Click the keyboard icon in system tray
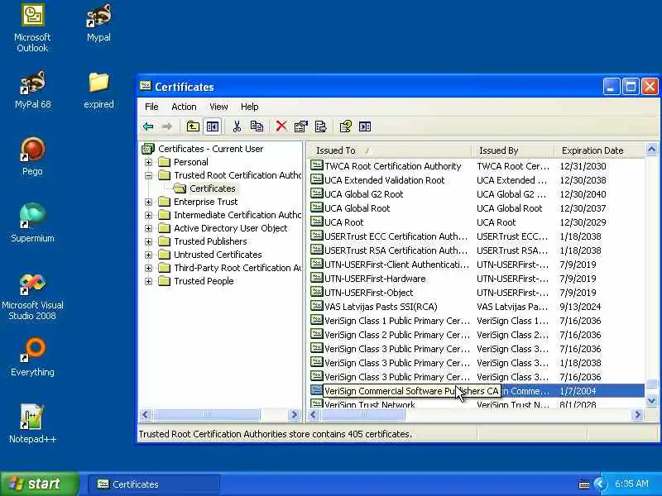Viewport: 662px width, 496px height. click(x=584, y=484)
